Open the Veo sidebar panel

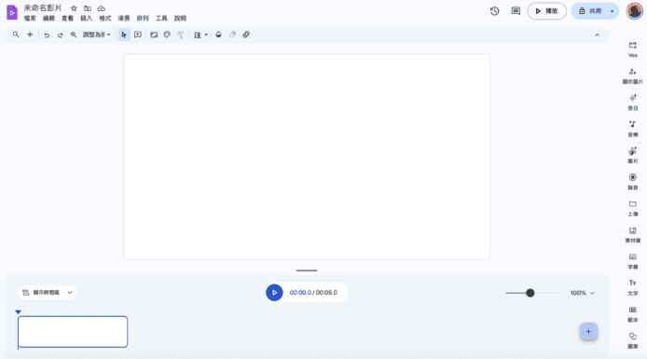point(633,49)
